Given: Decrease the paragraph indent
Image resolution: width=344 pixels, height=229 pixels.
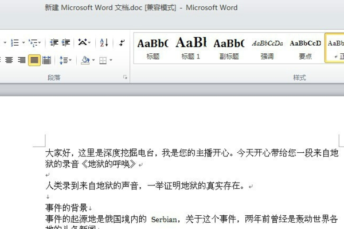Looking at the screenshot, I should coord(54,42).
